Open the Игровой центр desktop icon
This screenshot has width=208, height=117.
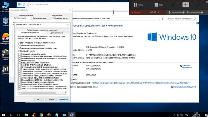click(5, 55)
